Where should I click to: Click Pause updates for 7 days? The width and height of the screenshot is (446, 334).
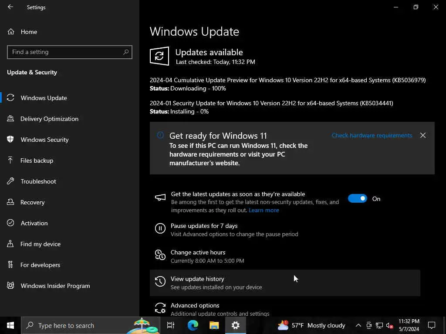point(285,230)
